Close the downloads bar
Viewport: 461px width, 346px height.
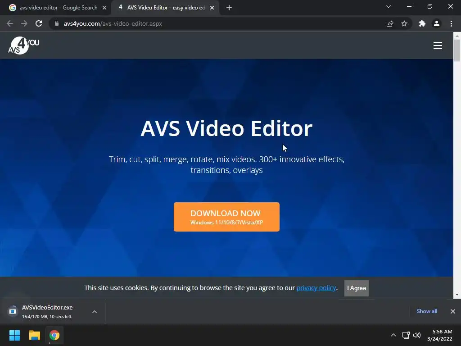(453, 311)
